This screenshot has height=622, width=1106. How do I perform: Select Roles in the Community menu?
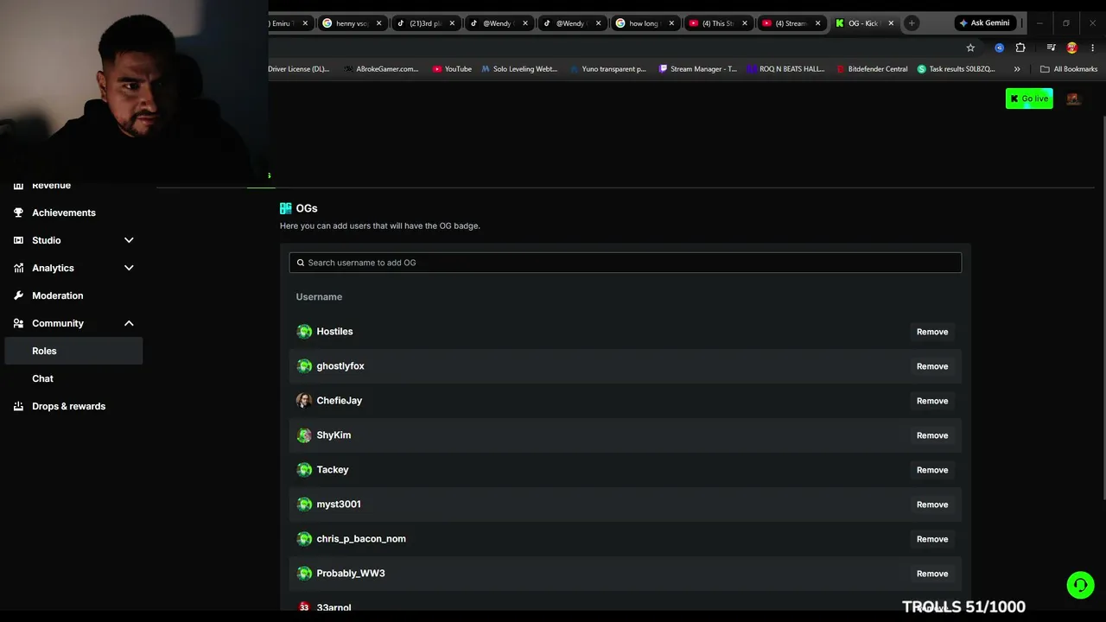73,351
